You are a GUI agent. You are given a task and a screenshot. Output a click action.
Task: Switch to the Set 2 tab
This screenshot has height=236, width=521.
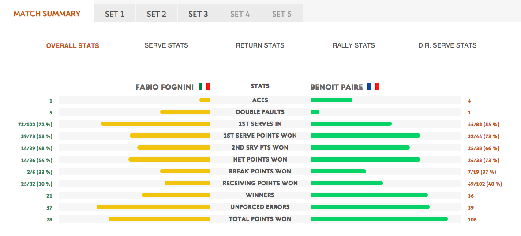(x=157, y=14)
